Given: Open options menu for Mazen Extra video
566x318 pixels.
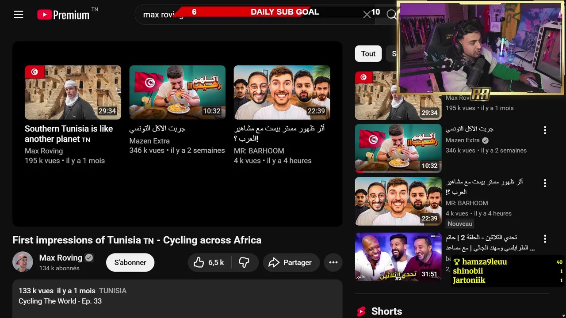Looking at the screenshot, I should (x=545, y=130).
